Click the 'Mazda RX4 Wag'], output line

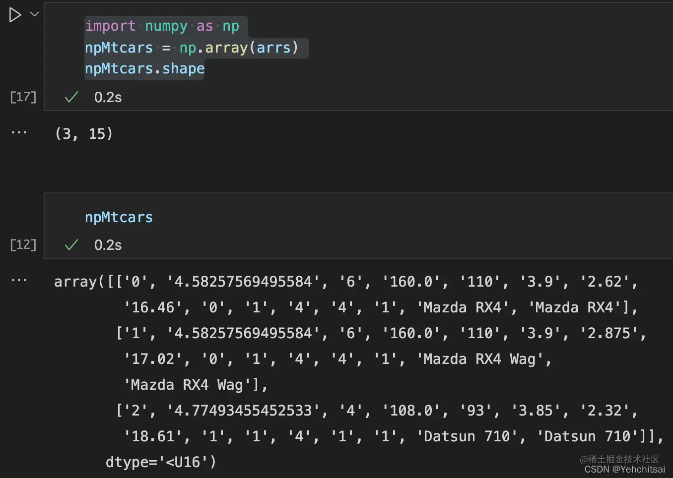pyautogui.click(x=196, y=385)
